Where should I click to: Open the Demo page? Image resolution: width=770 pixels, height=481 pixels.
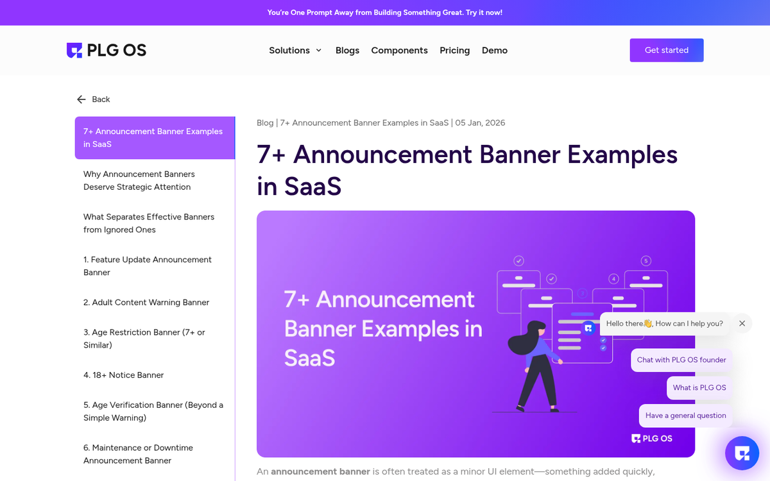(x=494, y=50)
